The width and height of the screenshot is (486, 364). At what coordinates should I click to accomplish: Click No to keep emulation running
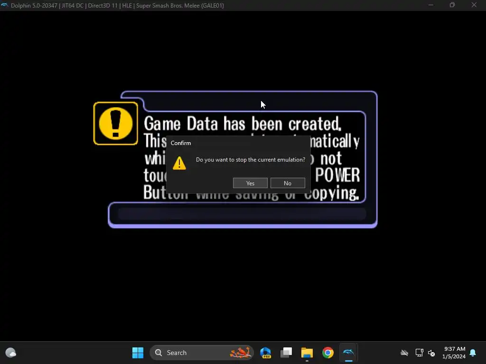288,183
